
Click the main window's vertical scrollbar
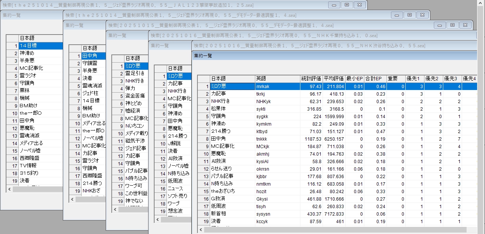tap(480, 112)
